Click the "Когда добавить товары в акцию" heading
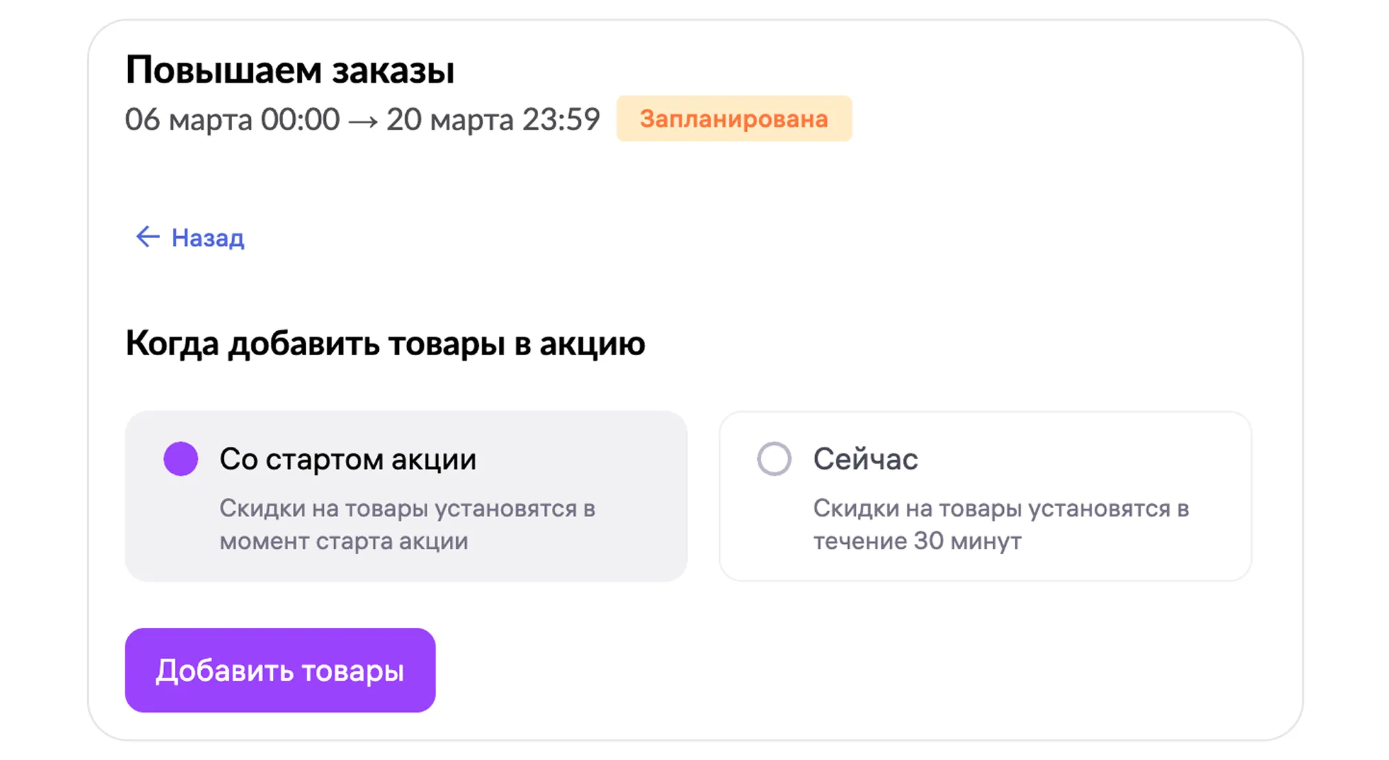This screenshot has width=1389, height=760. (x=384, y=343)
